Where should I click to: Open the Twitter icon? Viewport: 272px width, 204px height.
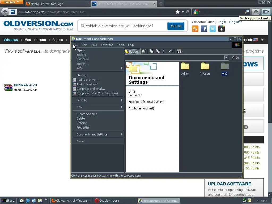click(213, 29)
